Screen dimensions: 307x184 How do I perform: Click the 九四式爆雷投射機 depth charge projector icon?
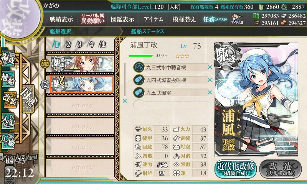(x=139, y=80)
